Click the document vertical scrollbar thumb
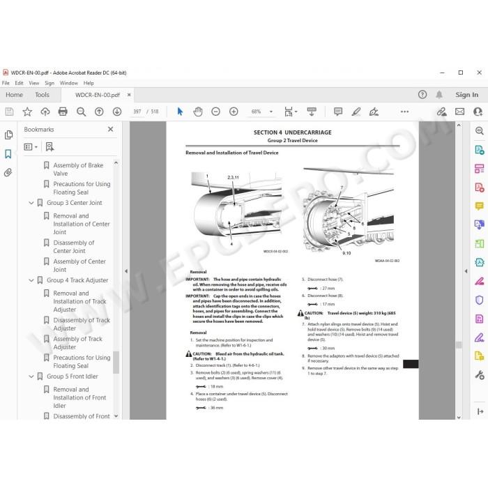The height and width of the screenshot is (488, 488). tap(459, 344)
